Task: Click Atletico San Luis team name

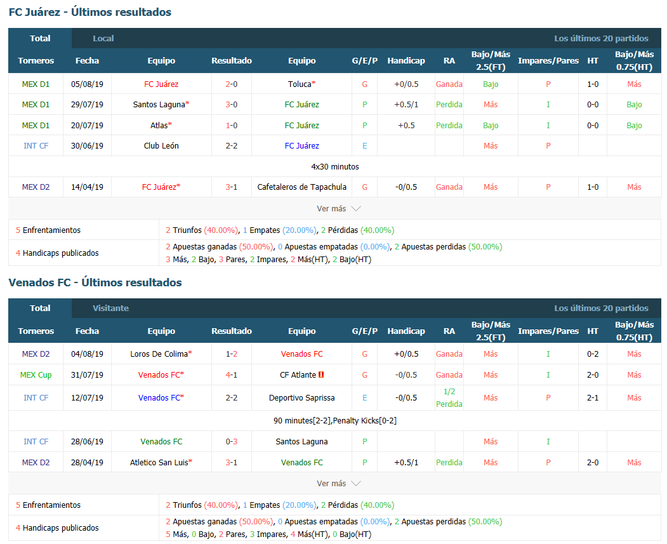Action: tap(159, 462)
